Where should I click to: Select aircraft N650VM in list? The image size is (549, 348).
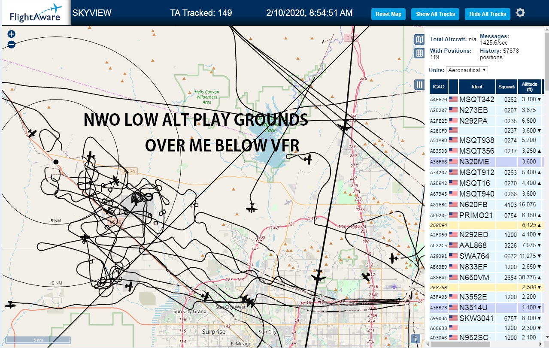click(486, 278)
